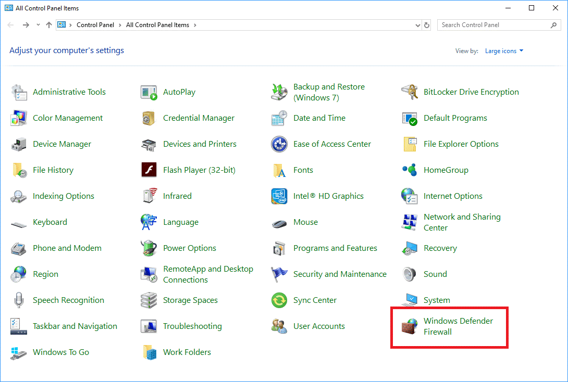Screen dimensions: 568x382
Task: Click the Sync Center icon
Action: pyautogui.click(x=279, y=300)
